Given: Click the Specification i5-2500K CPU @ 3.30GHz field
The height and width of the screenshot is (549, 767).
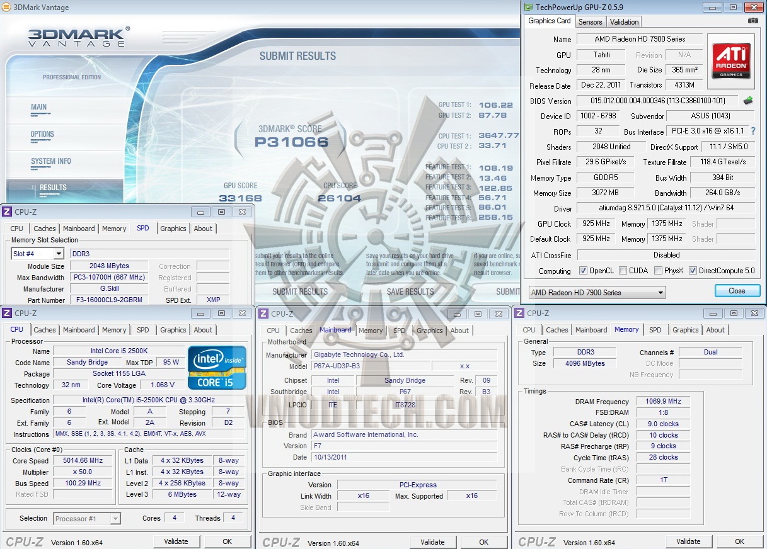Looking at the screenshot, I should tap(149, 400).
